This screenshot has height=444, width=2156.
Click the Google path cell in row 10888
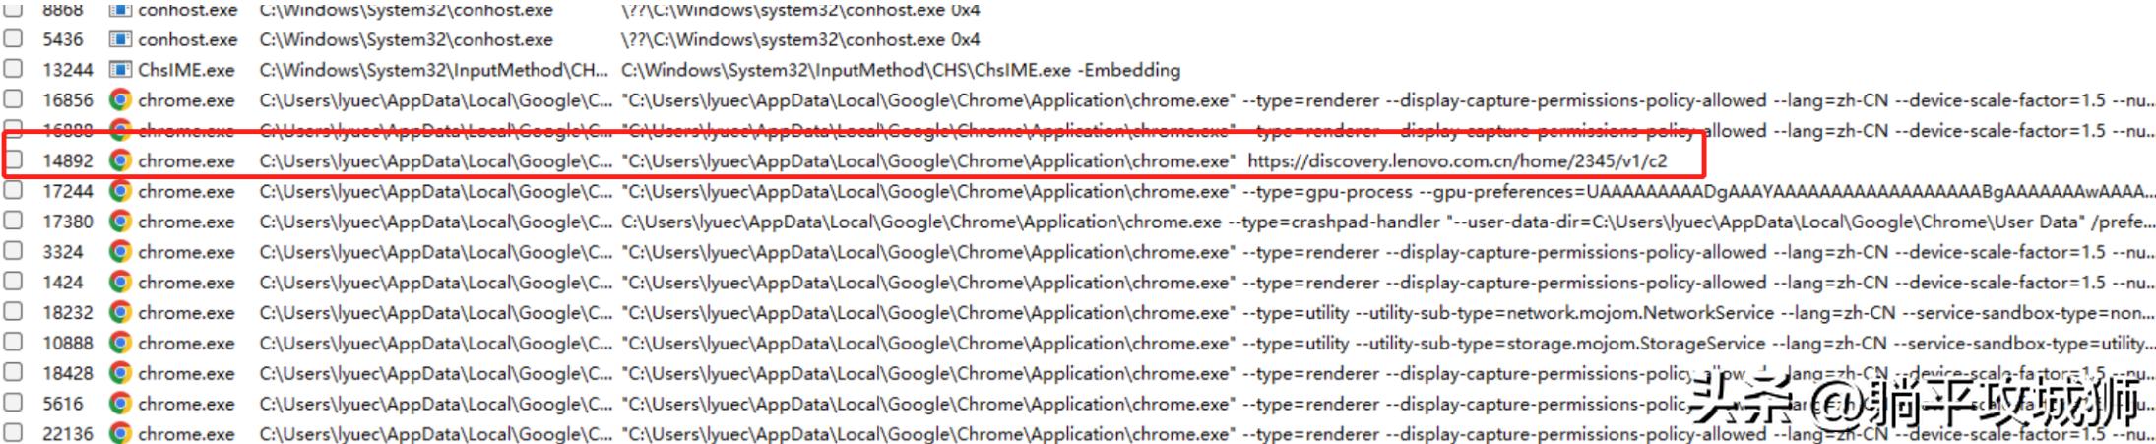tap(436, 344)
